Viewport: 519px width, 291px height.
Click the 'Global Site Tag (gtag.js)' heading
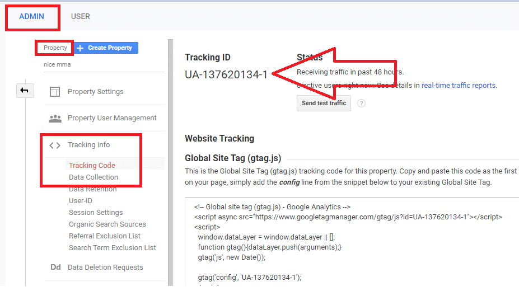click(233, 158)
